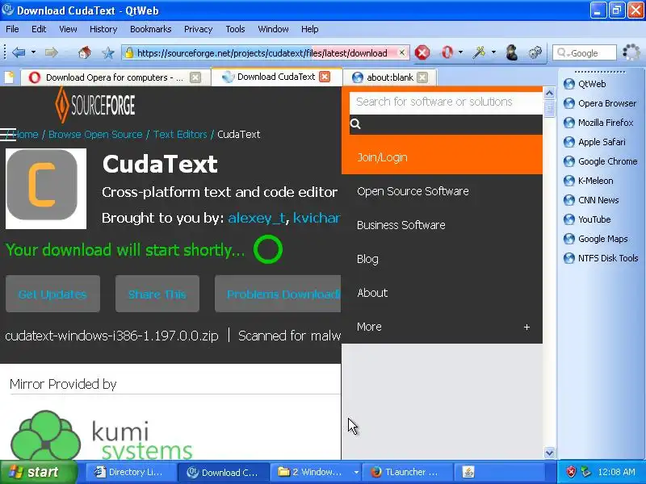The image size is (646, 484).
Task: Open the Window menu
Action: point(273,29)
